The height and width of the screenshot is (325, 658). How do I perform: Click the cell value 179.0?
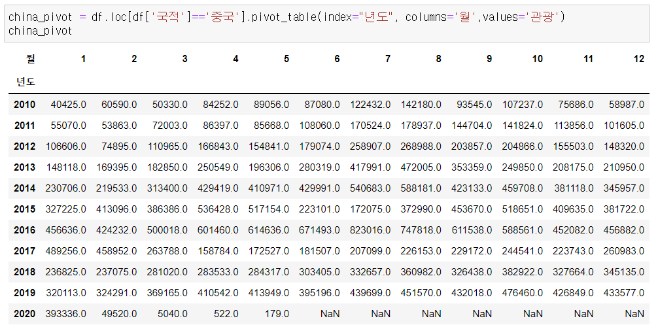[277, 314]
